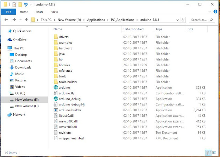Click the arduino_debug.l4j file icon
Screen dimensions: 220x157
point(56,104)
